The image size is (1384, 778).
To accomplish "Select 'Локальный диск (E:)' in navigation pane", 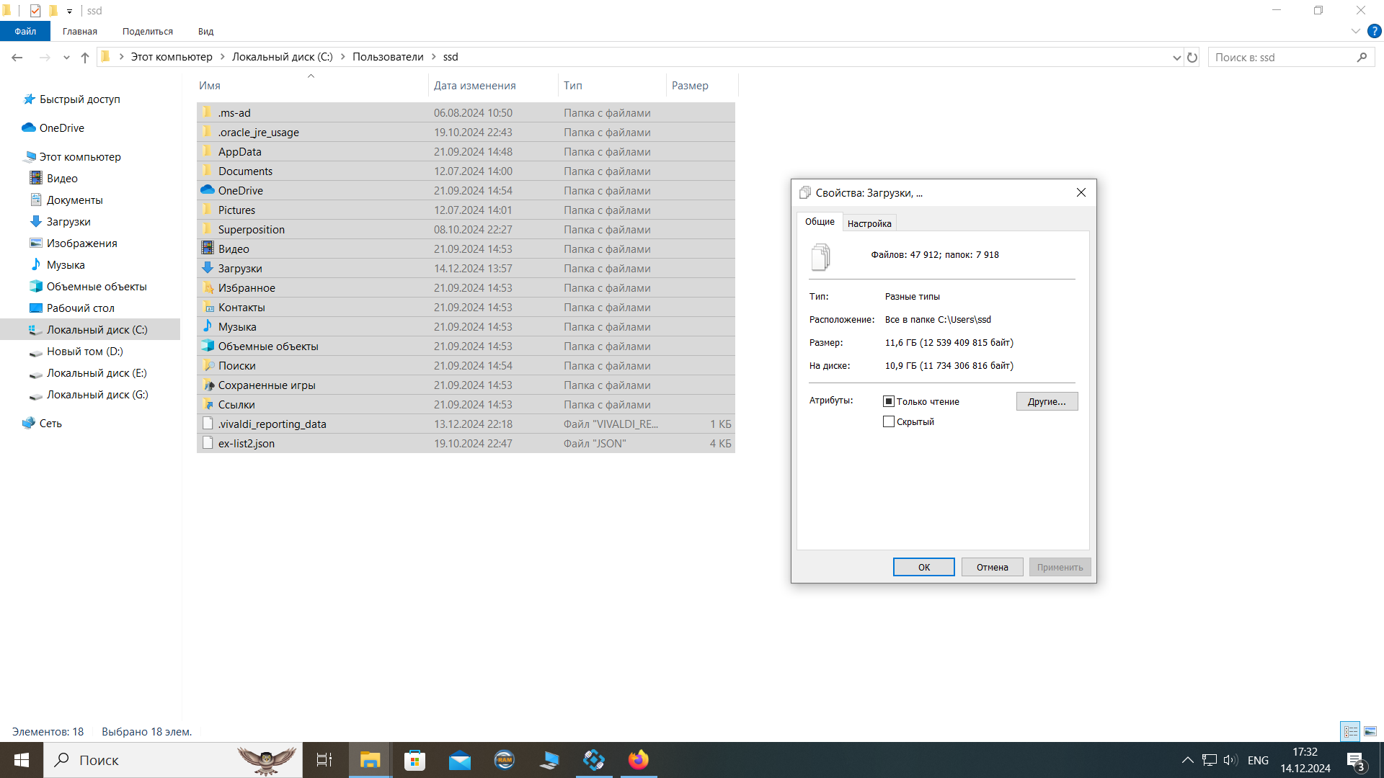I will click(x=97, y=373).
